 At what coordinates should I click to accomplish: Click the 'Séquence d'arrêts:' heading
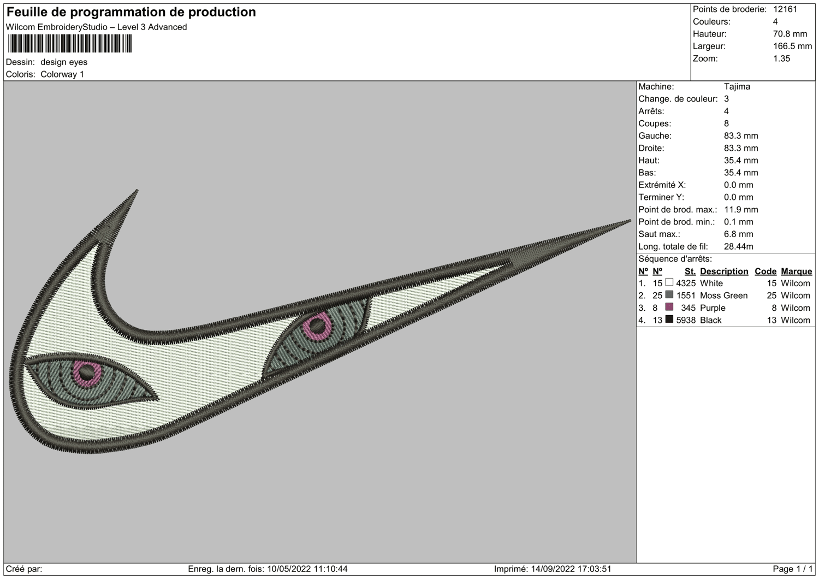pyautogui.click(x=675, y=259)
